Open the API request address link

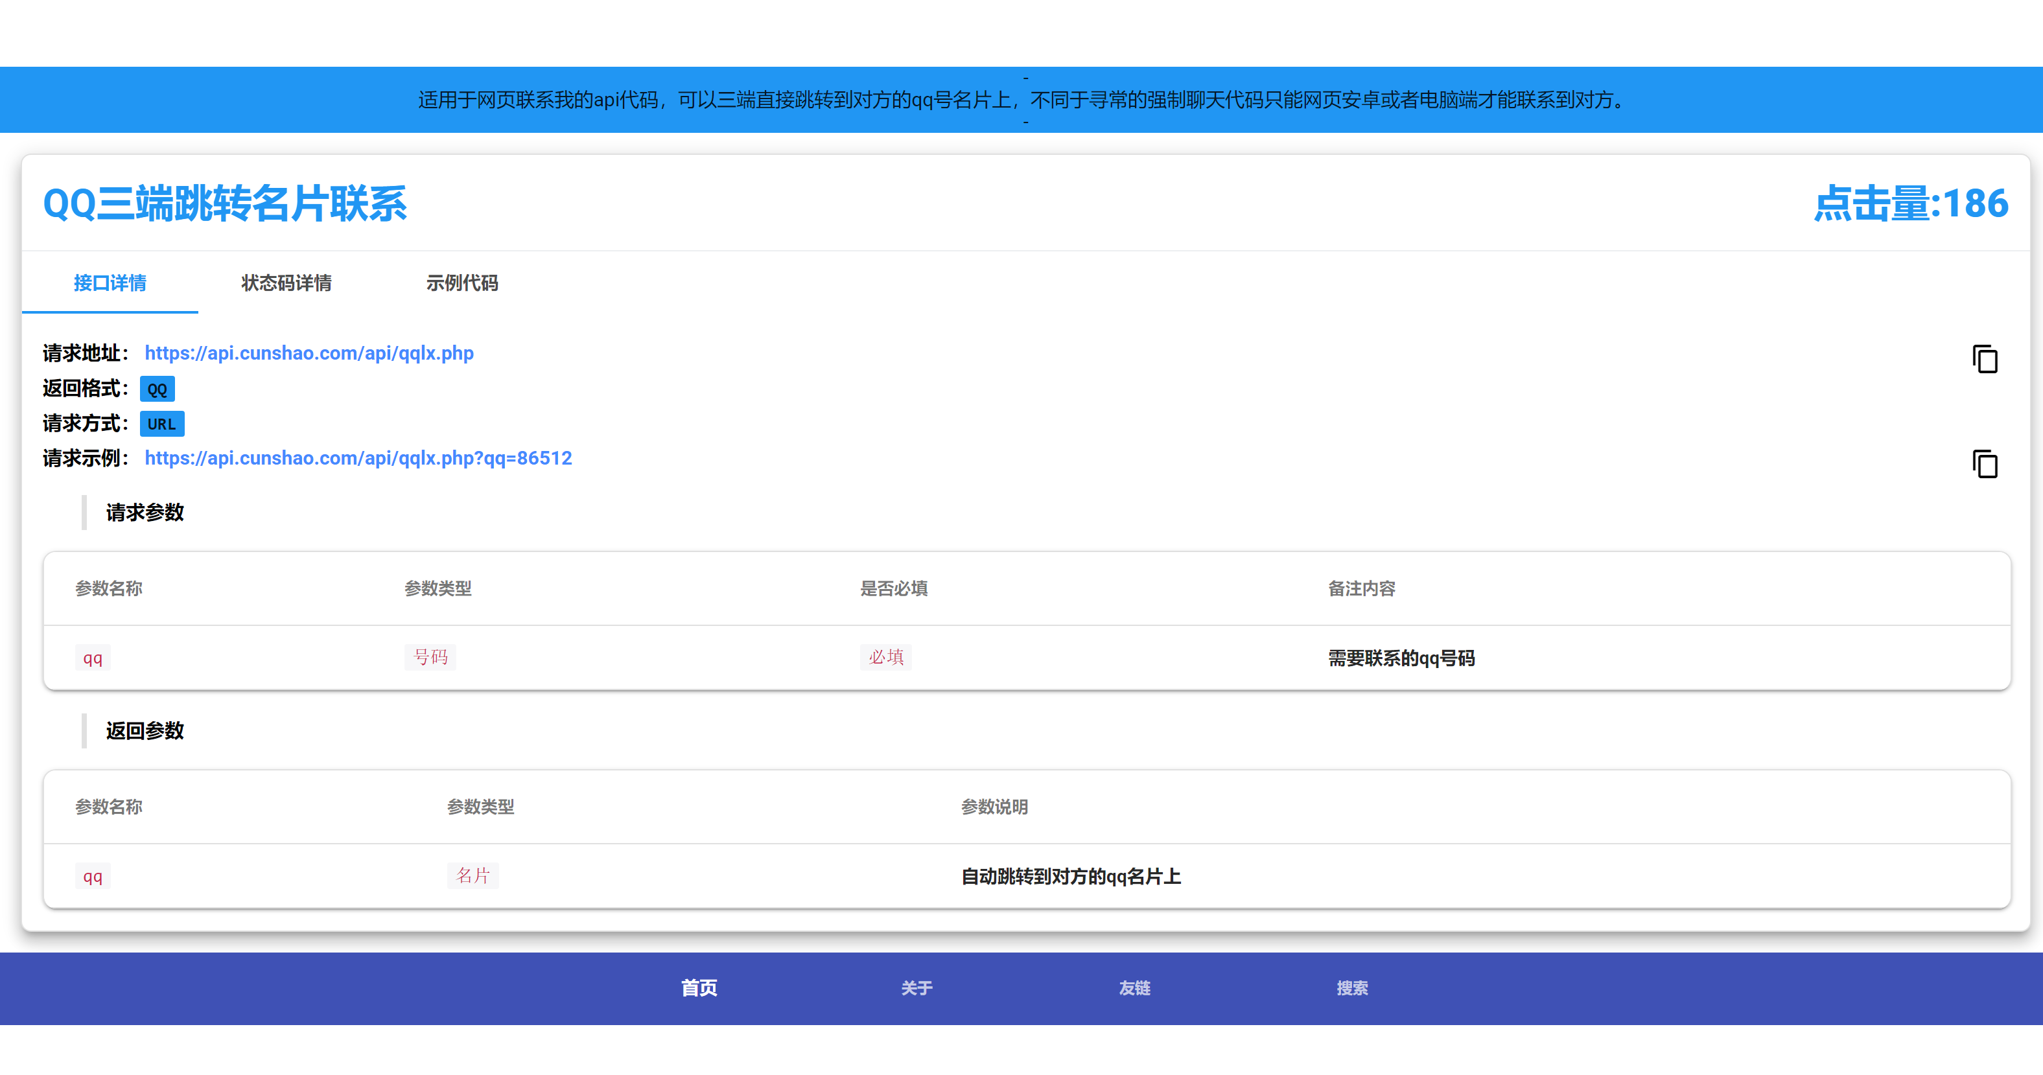click(309, 354)
